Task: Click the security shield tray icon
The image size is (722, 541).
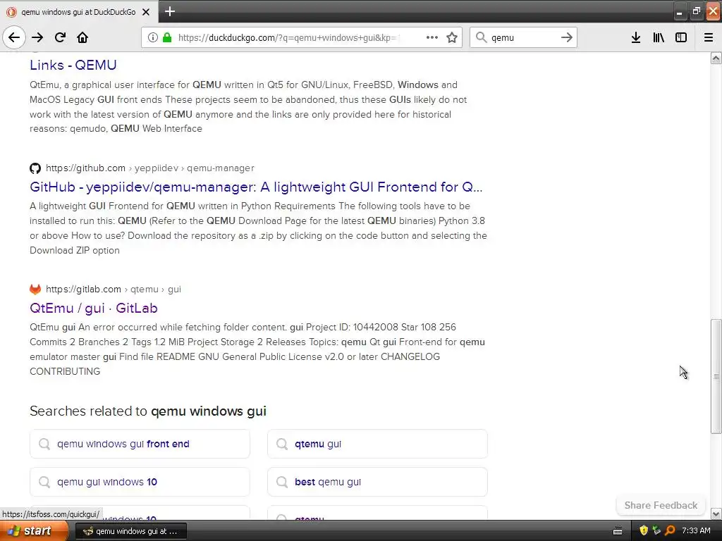Action: (644, 531)
